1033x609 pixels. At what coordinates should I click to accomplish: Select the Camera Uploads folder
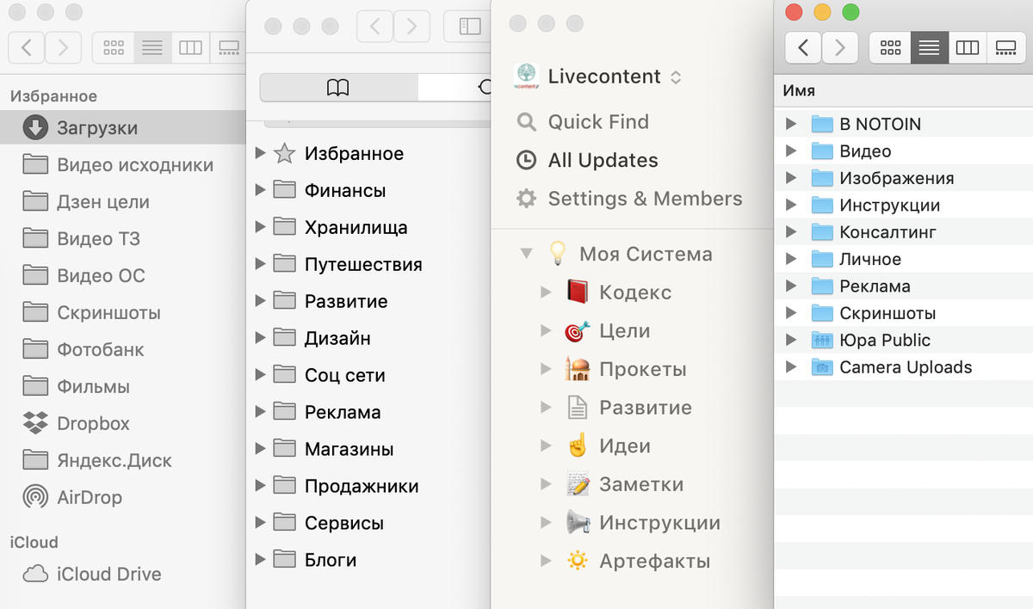point(905,367)
